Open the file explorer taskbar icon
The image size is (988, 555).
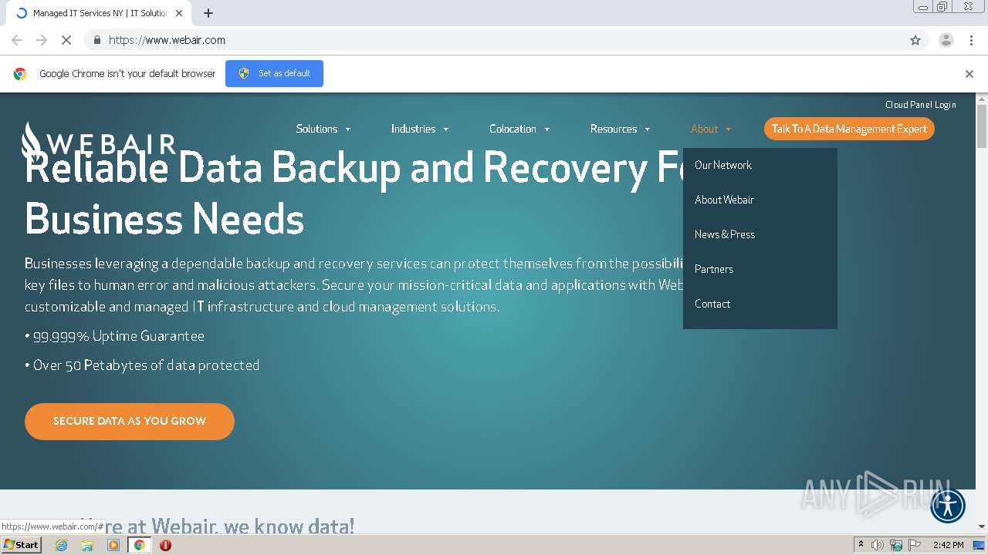[87, 545]
